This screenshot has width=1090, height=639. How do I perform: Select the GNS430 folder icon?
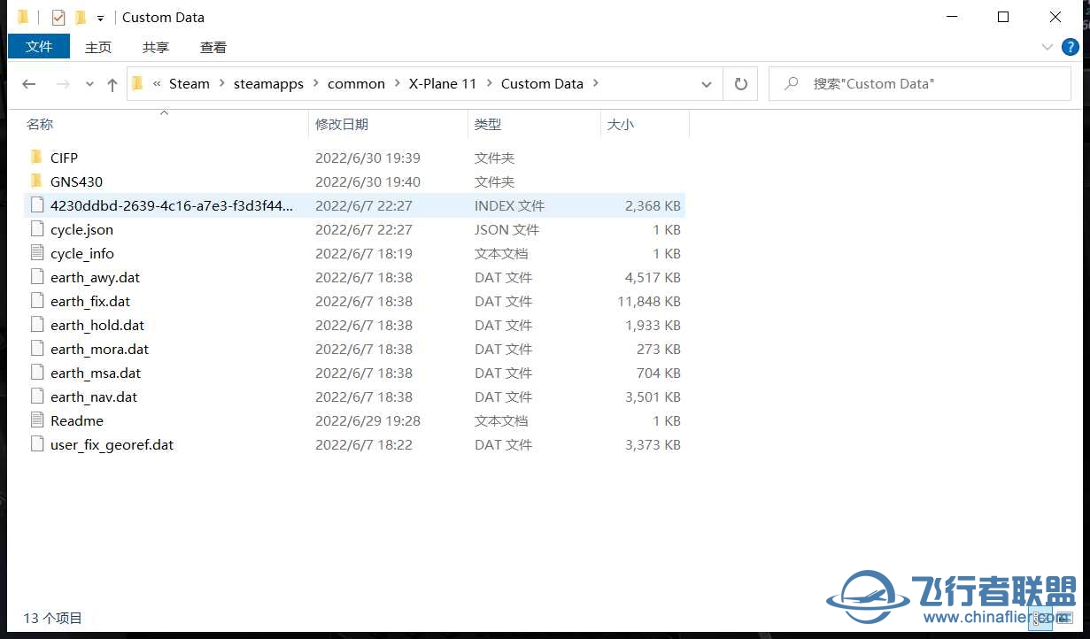[36, 181]
